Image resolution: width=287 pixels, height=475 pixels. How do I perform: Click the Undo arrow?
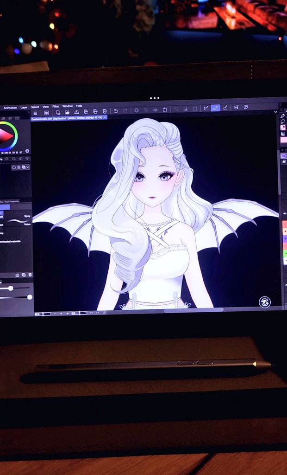pyautogui.click(x=116, y=110)
